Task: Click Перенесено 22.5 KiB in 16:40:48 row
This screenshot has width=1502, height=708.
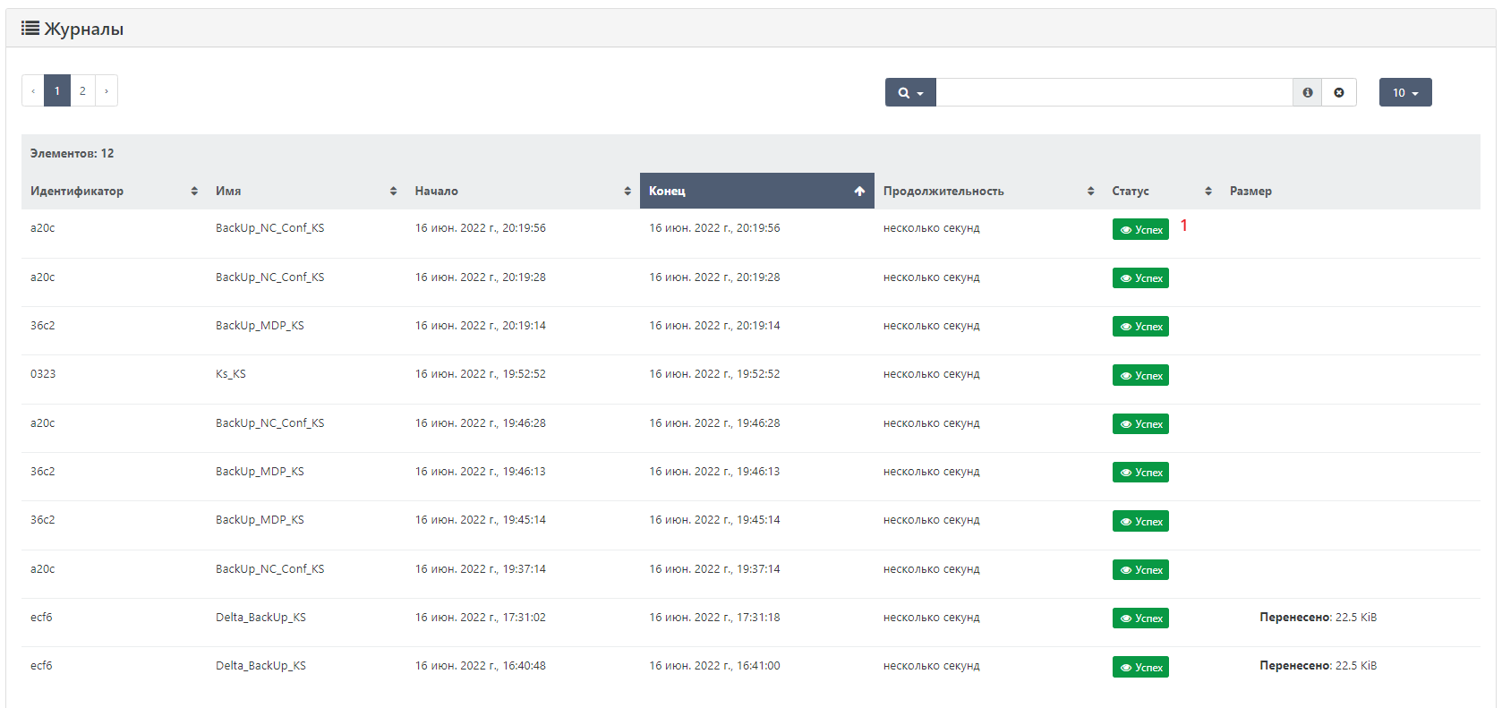Action: click(1319, 666)
